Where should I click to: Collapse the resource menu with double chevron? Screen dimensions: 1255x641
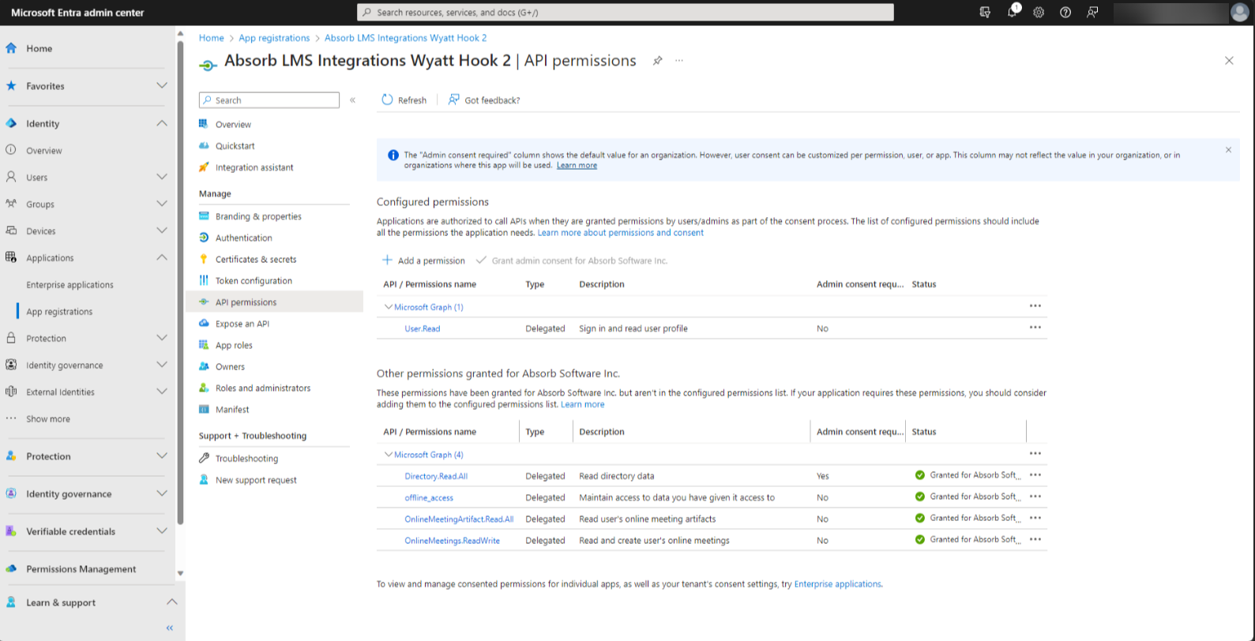pos(352,100)
